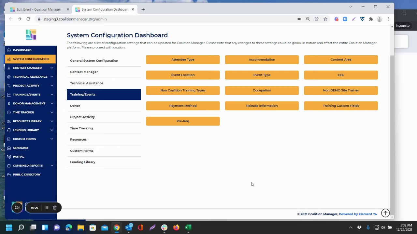Select the Resources configuration section
Viewport: 417px width, 234px height.
click(x=104, y=139)
